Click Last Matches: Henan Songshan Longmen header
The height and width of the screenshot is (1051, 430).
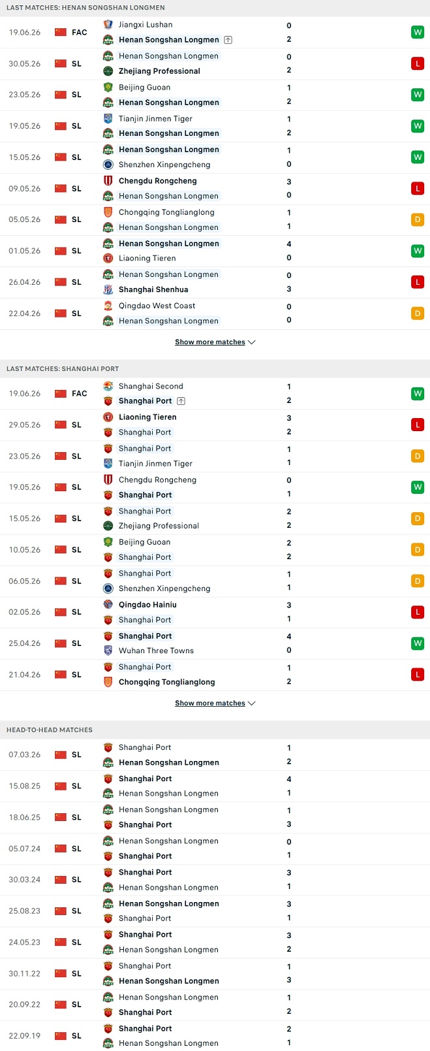pos(85,8)
